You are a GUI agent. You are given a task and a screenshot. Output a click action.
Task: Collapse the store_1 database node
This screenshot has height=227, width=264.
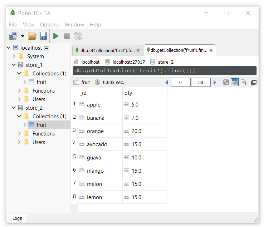(x=14, y=65)
